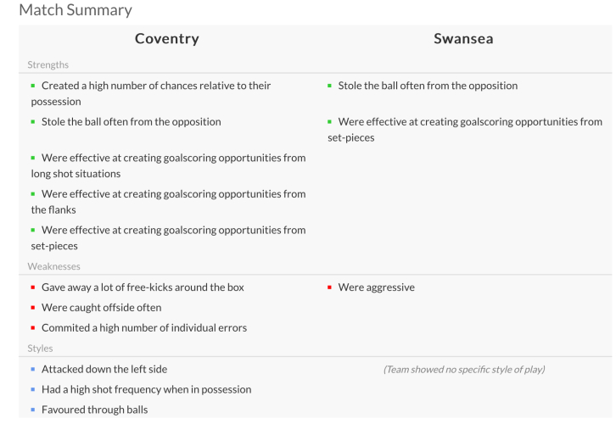616x424 pixels.
Task: Click Swansea's 'Were aggressive' weakness
Action: (376, 287)
